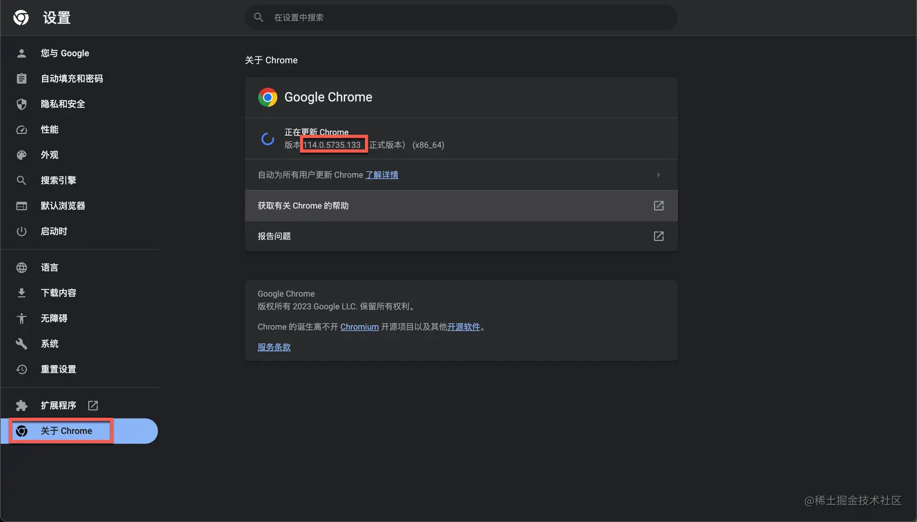Screen dimensions: 917x522
Task: Click the reset clock icon for 重置设置
Action: 22,369
